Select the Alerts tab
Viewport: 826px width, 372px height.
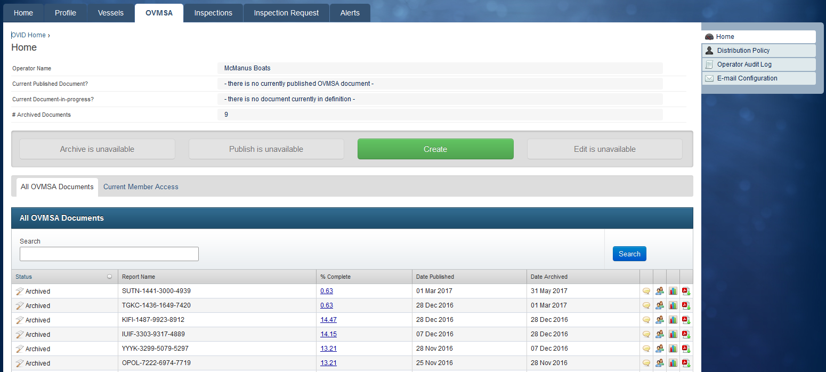pyautogui.click(x=350, y=13)
